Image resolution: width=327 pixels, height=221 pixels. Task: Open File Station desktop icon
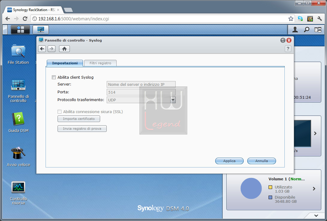(18, 54)
